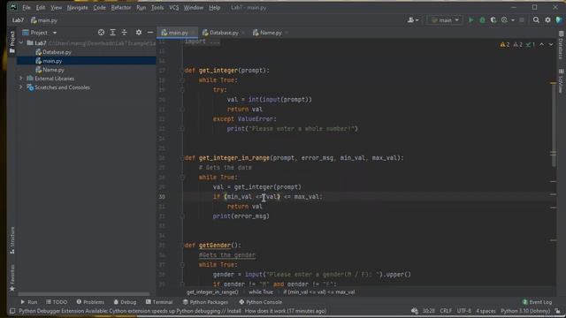Open the VCS menu

click(174, 7)
